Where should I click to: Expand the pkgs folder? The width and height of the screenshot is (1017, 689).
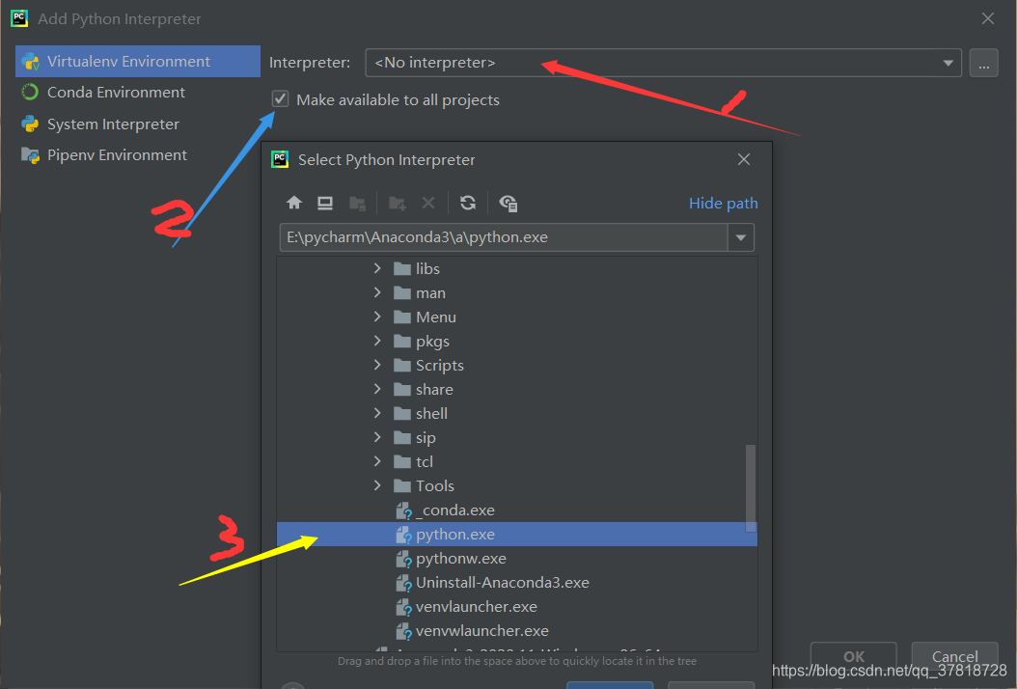pyautogui.click(x=377, y=341)
